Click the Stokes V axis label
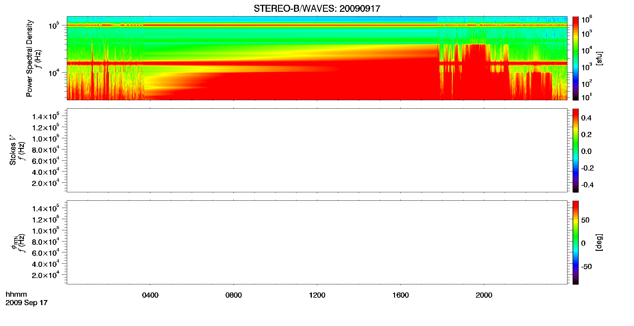This screenshot has height=326, width=634. [13, 150]
